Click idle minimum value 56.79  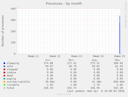(x=73, y=66)
